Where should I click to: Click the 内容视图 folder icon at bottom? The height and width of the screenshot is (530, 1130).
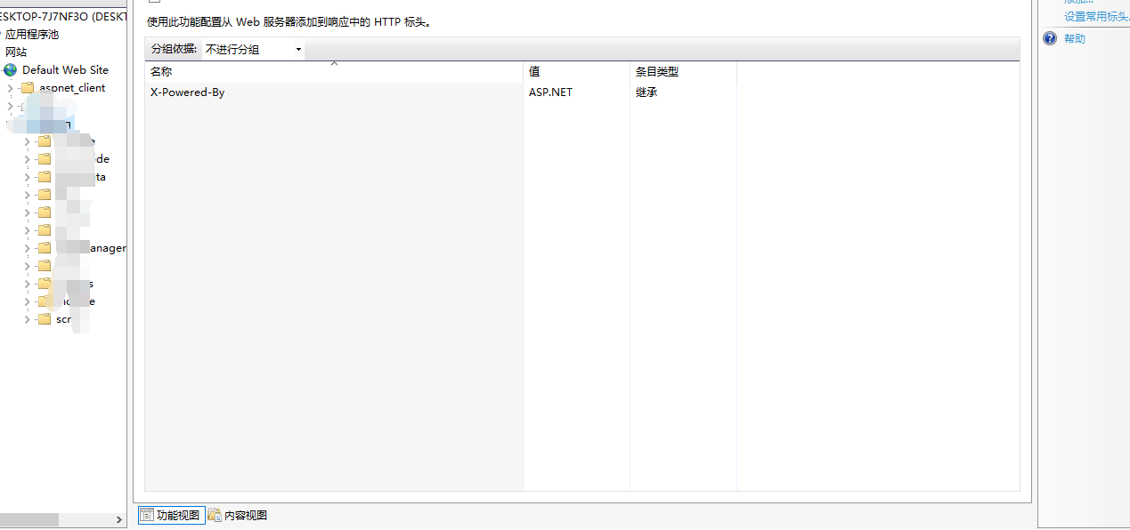pos(215,515)
